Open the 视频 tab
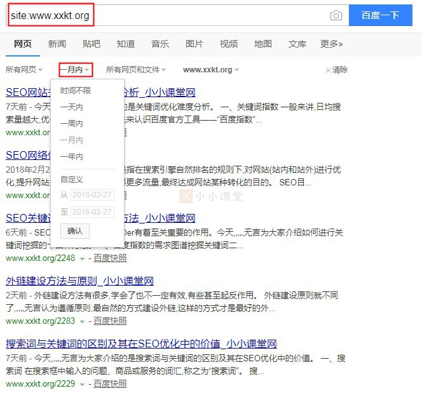 point(229,44)
